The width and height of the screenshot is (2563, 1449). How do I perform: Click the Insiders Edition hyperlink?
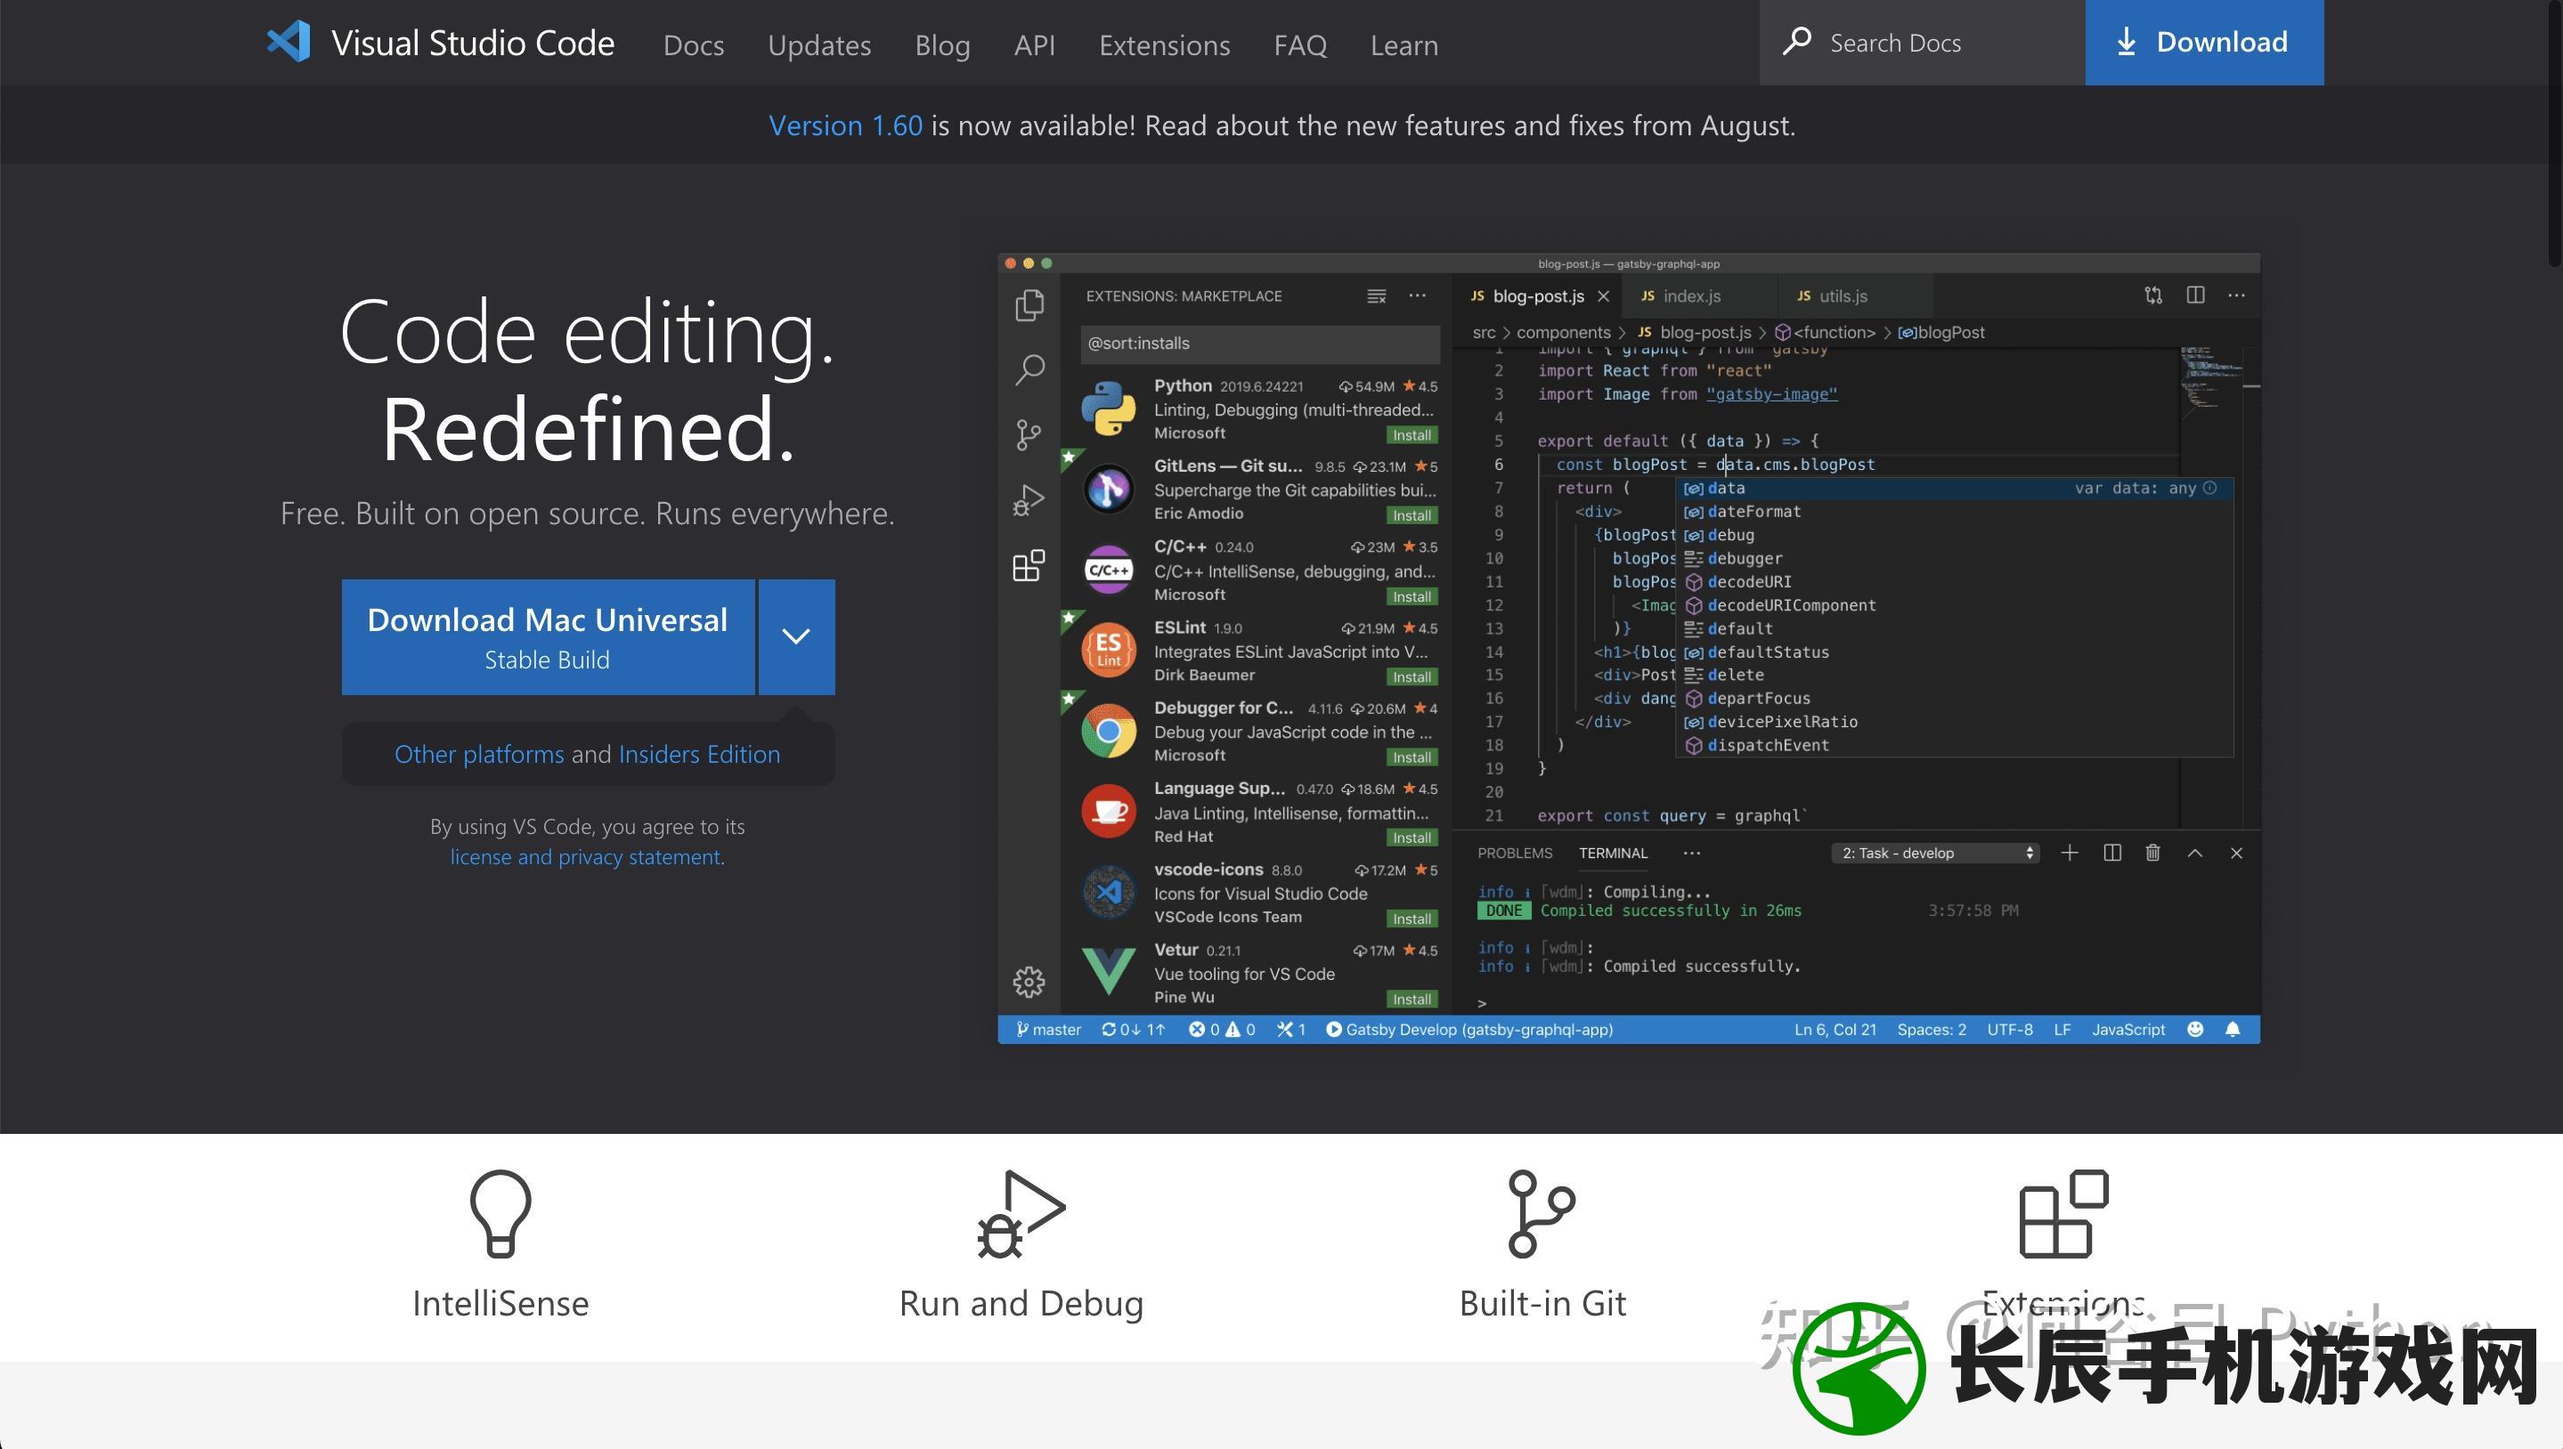click(x=701, y=755)
